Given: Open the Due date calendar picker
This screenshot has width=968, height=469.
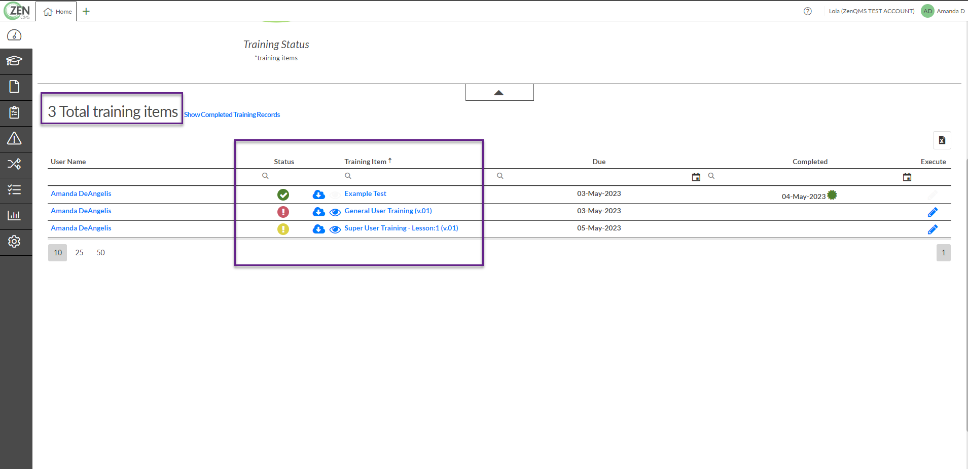Looking at the screenshot, I should (696, 177).
